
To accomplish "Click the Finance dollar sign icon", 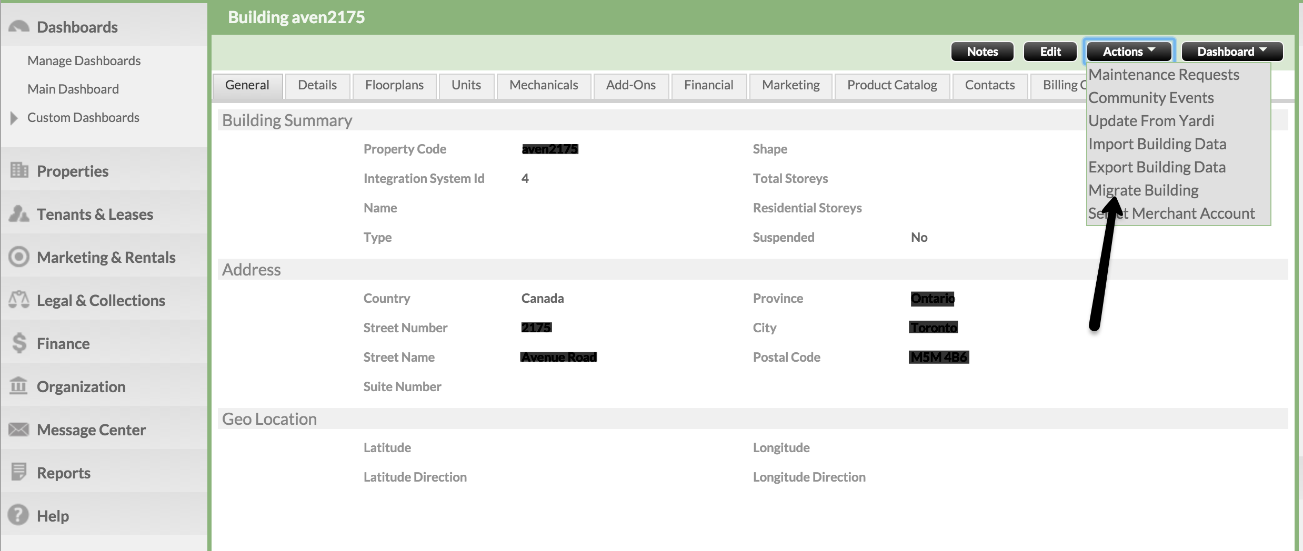I will tap(19, 343).
